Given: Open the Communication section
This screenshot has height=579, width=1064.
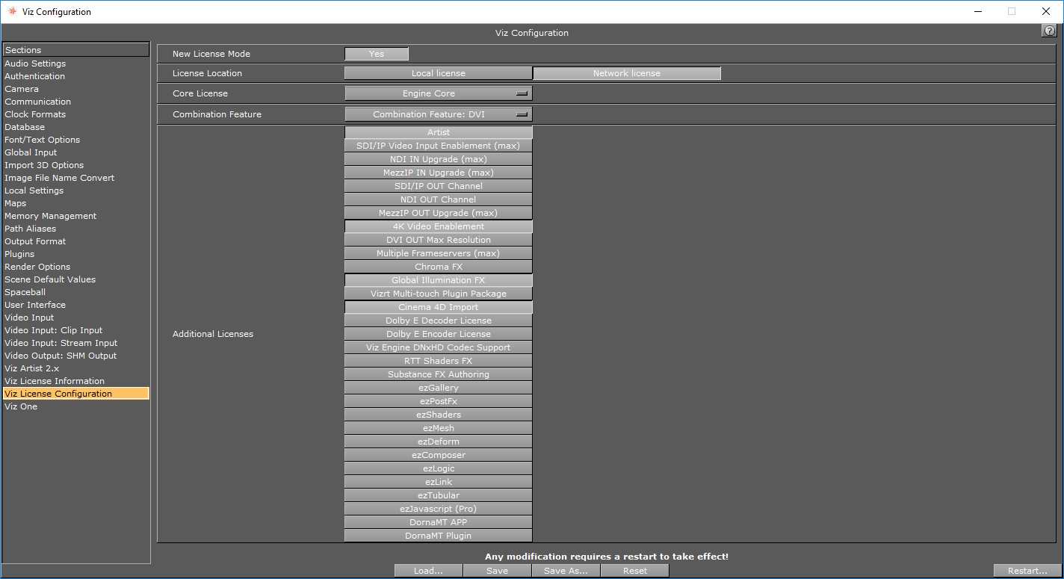Looking at the screenshot, I should click(x=75, y=102).
